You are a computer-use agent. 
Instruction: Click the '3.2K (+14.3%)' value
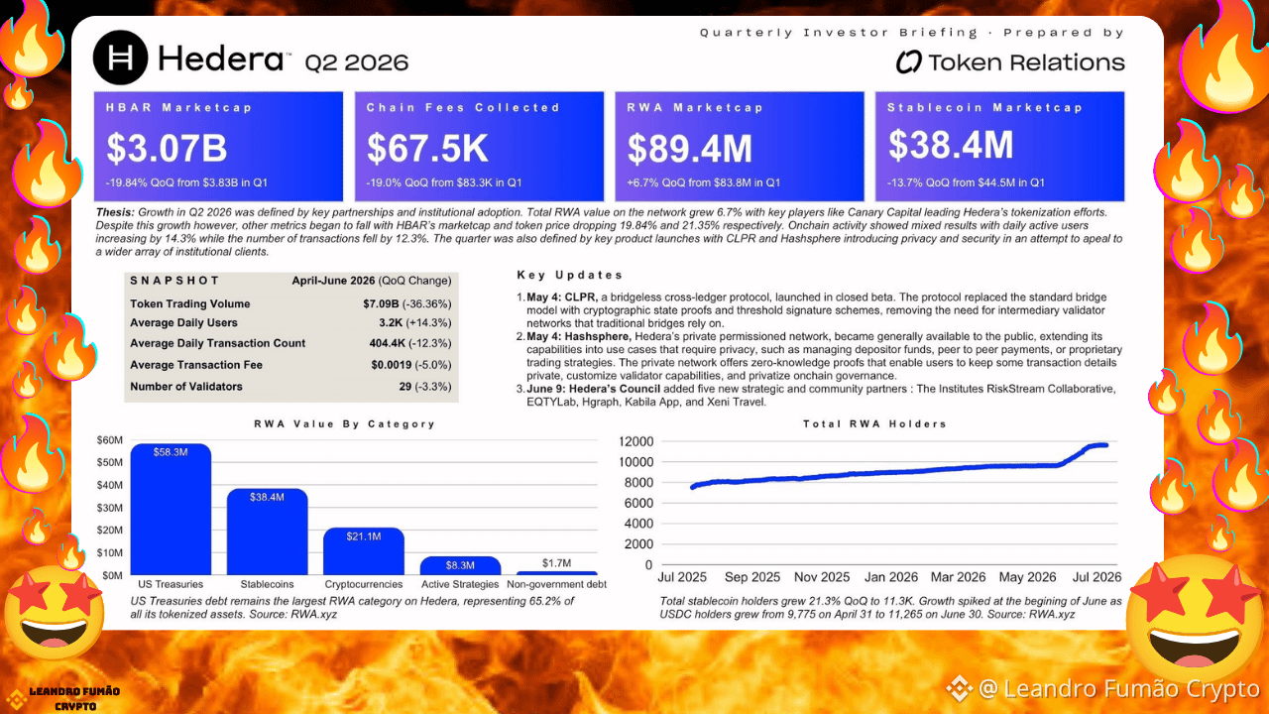tap(414, 323)
